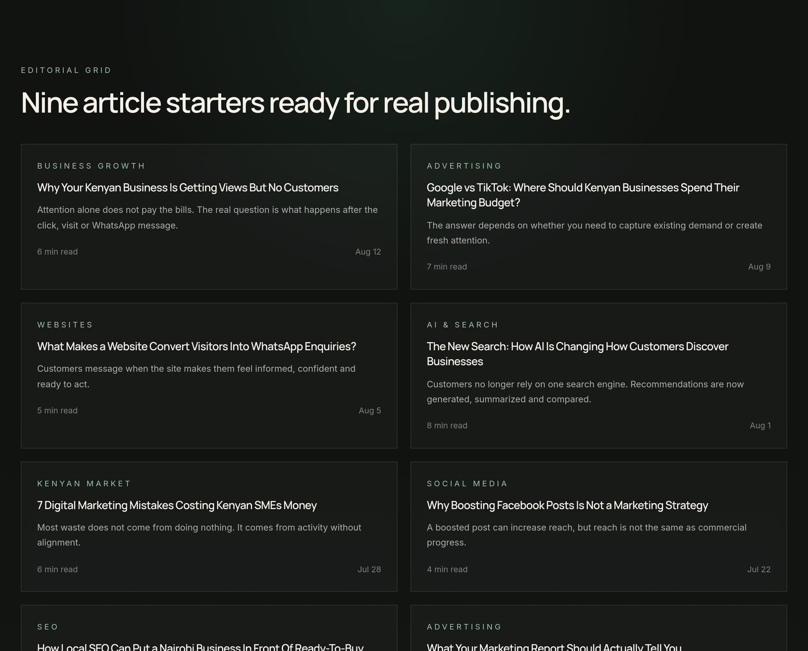Click the SOCIAL MEDIA category label
808x651 pixels.
(x=467, y=483)
